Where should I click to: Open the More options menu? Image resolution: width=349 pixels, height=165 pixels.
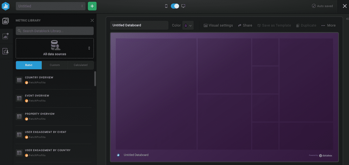(x=328, y=26)
